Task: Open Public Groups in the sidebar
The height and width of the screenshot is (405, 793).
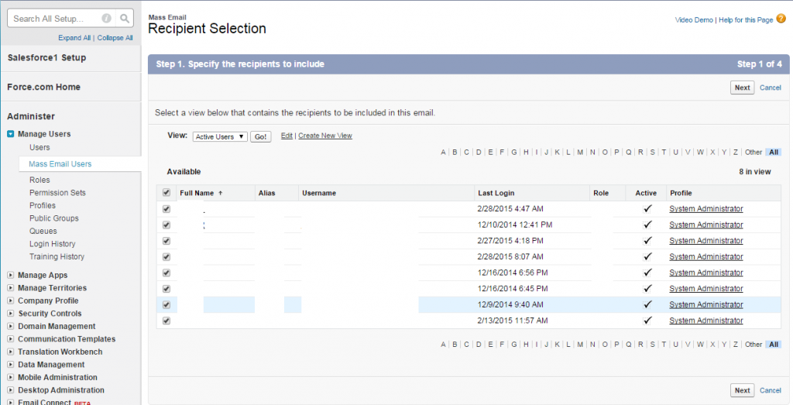Action: [x=54, y=218]
